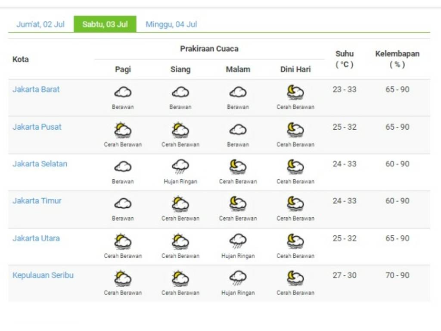
Task: Select Jakarta Barat temperature 23 - 33
Action: tap(345, 90)
